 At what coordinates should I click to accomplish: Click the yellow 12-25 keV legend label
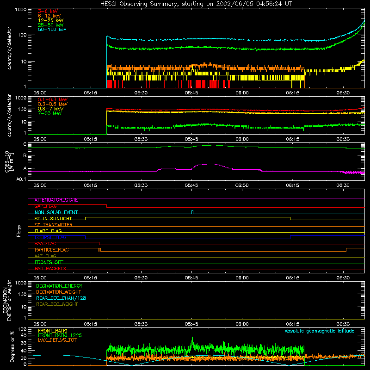(51, 20)
